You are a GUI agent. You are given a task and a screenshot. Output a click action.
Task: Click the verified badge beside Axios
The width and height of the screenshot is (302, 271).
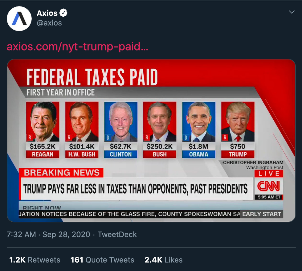(63, 13)
